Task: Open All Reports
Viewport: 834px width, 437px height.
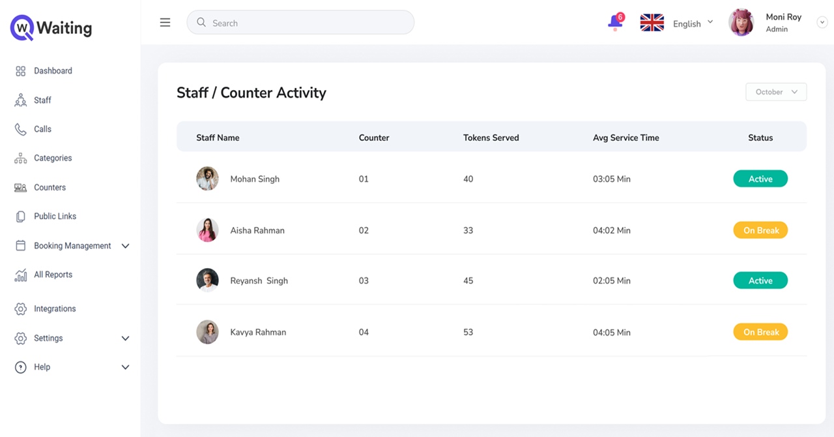Action: (x=52, y=274)
